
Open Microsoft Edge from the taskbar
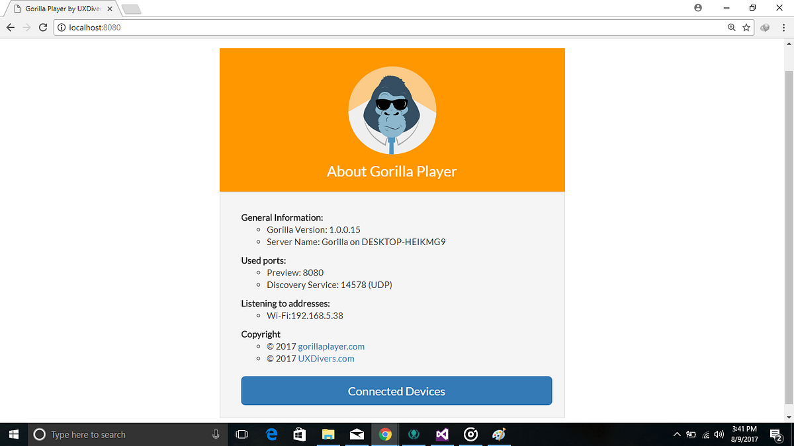(271, 434)
